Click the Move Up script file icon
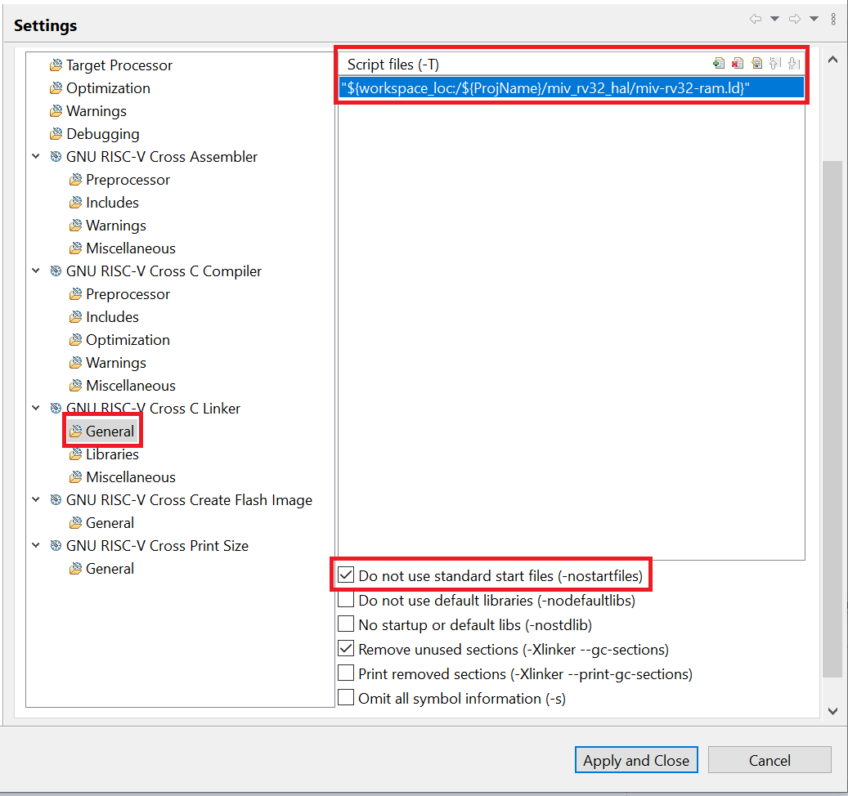The height and width of the screenshot is (796, 848). (x=775, y=64)
